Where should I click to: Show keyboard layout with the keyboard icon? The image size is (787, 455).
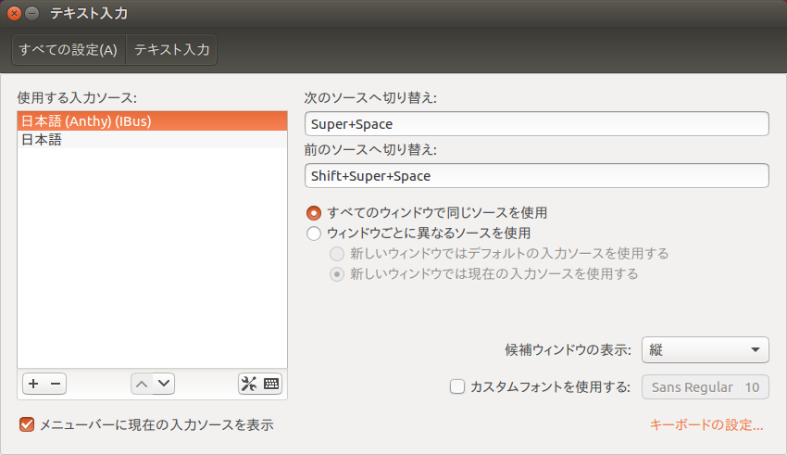pos(271,383)
